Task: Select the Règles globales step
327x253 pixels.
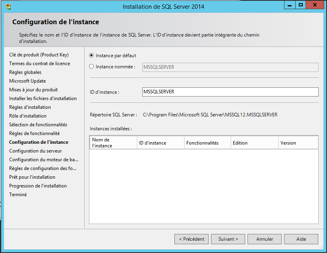Action: 25,72
